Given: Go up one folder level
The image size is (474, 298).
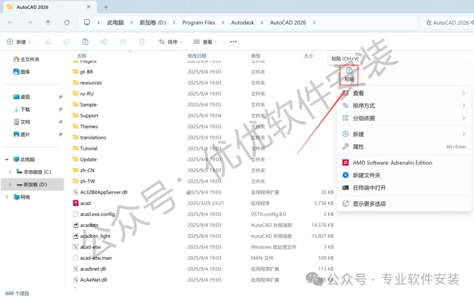Looking at the screenshot, I should click(48, 22).
